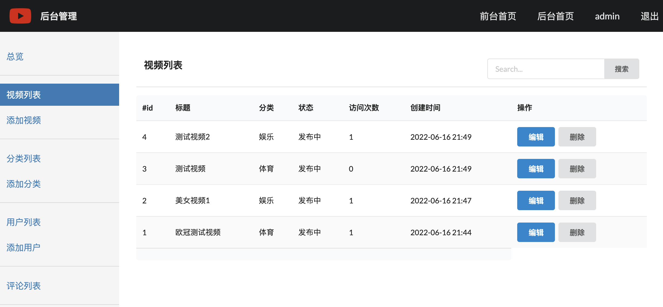Click the title cell 测试视频2

click(x=192, y=137)
